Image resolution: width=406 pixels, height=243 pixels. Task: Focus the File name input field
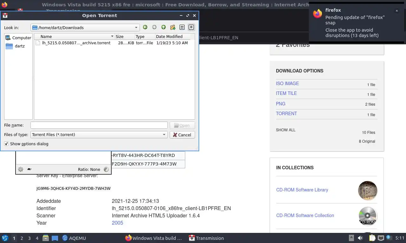pos(99,125)
